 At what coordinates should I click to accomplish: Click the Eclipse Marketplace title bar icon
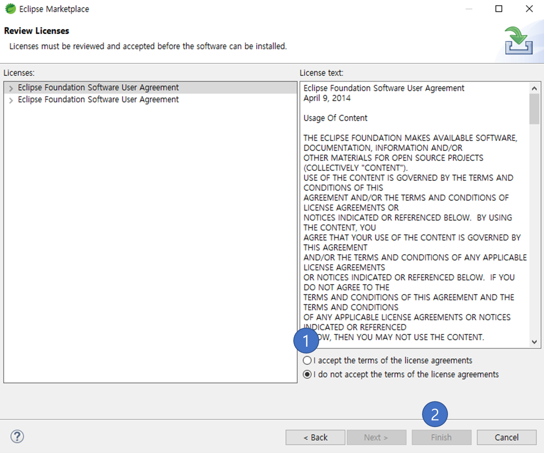pos(11,9)
